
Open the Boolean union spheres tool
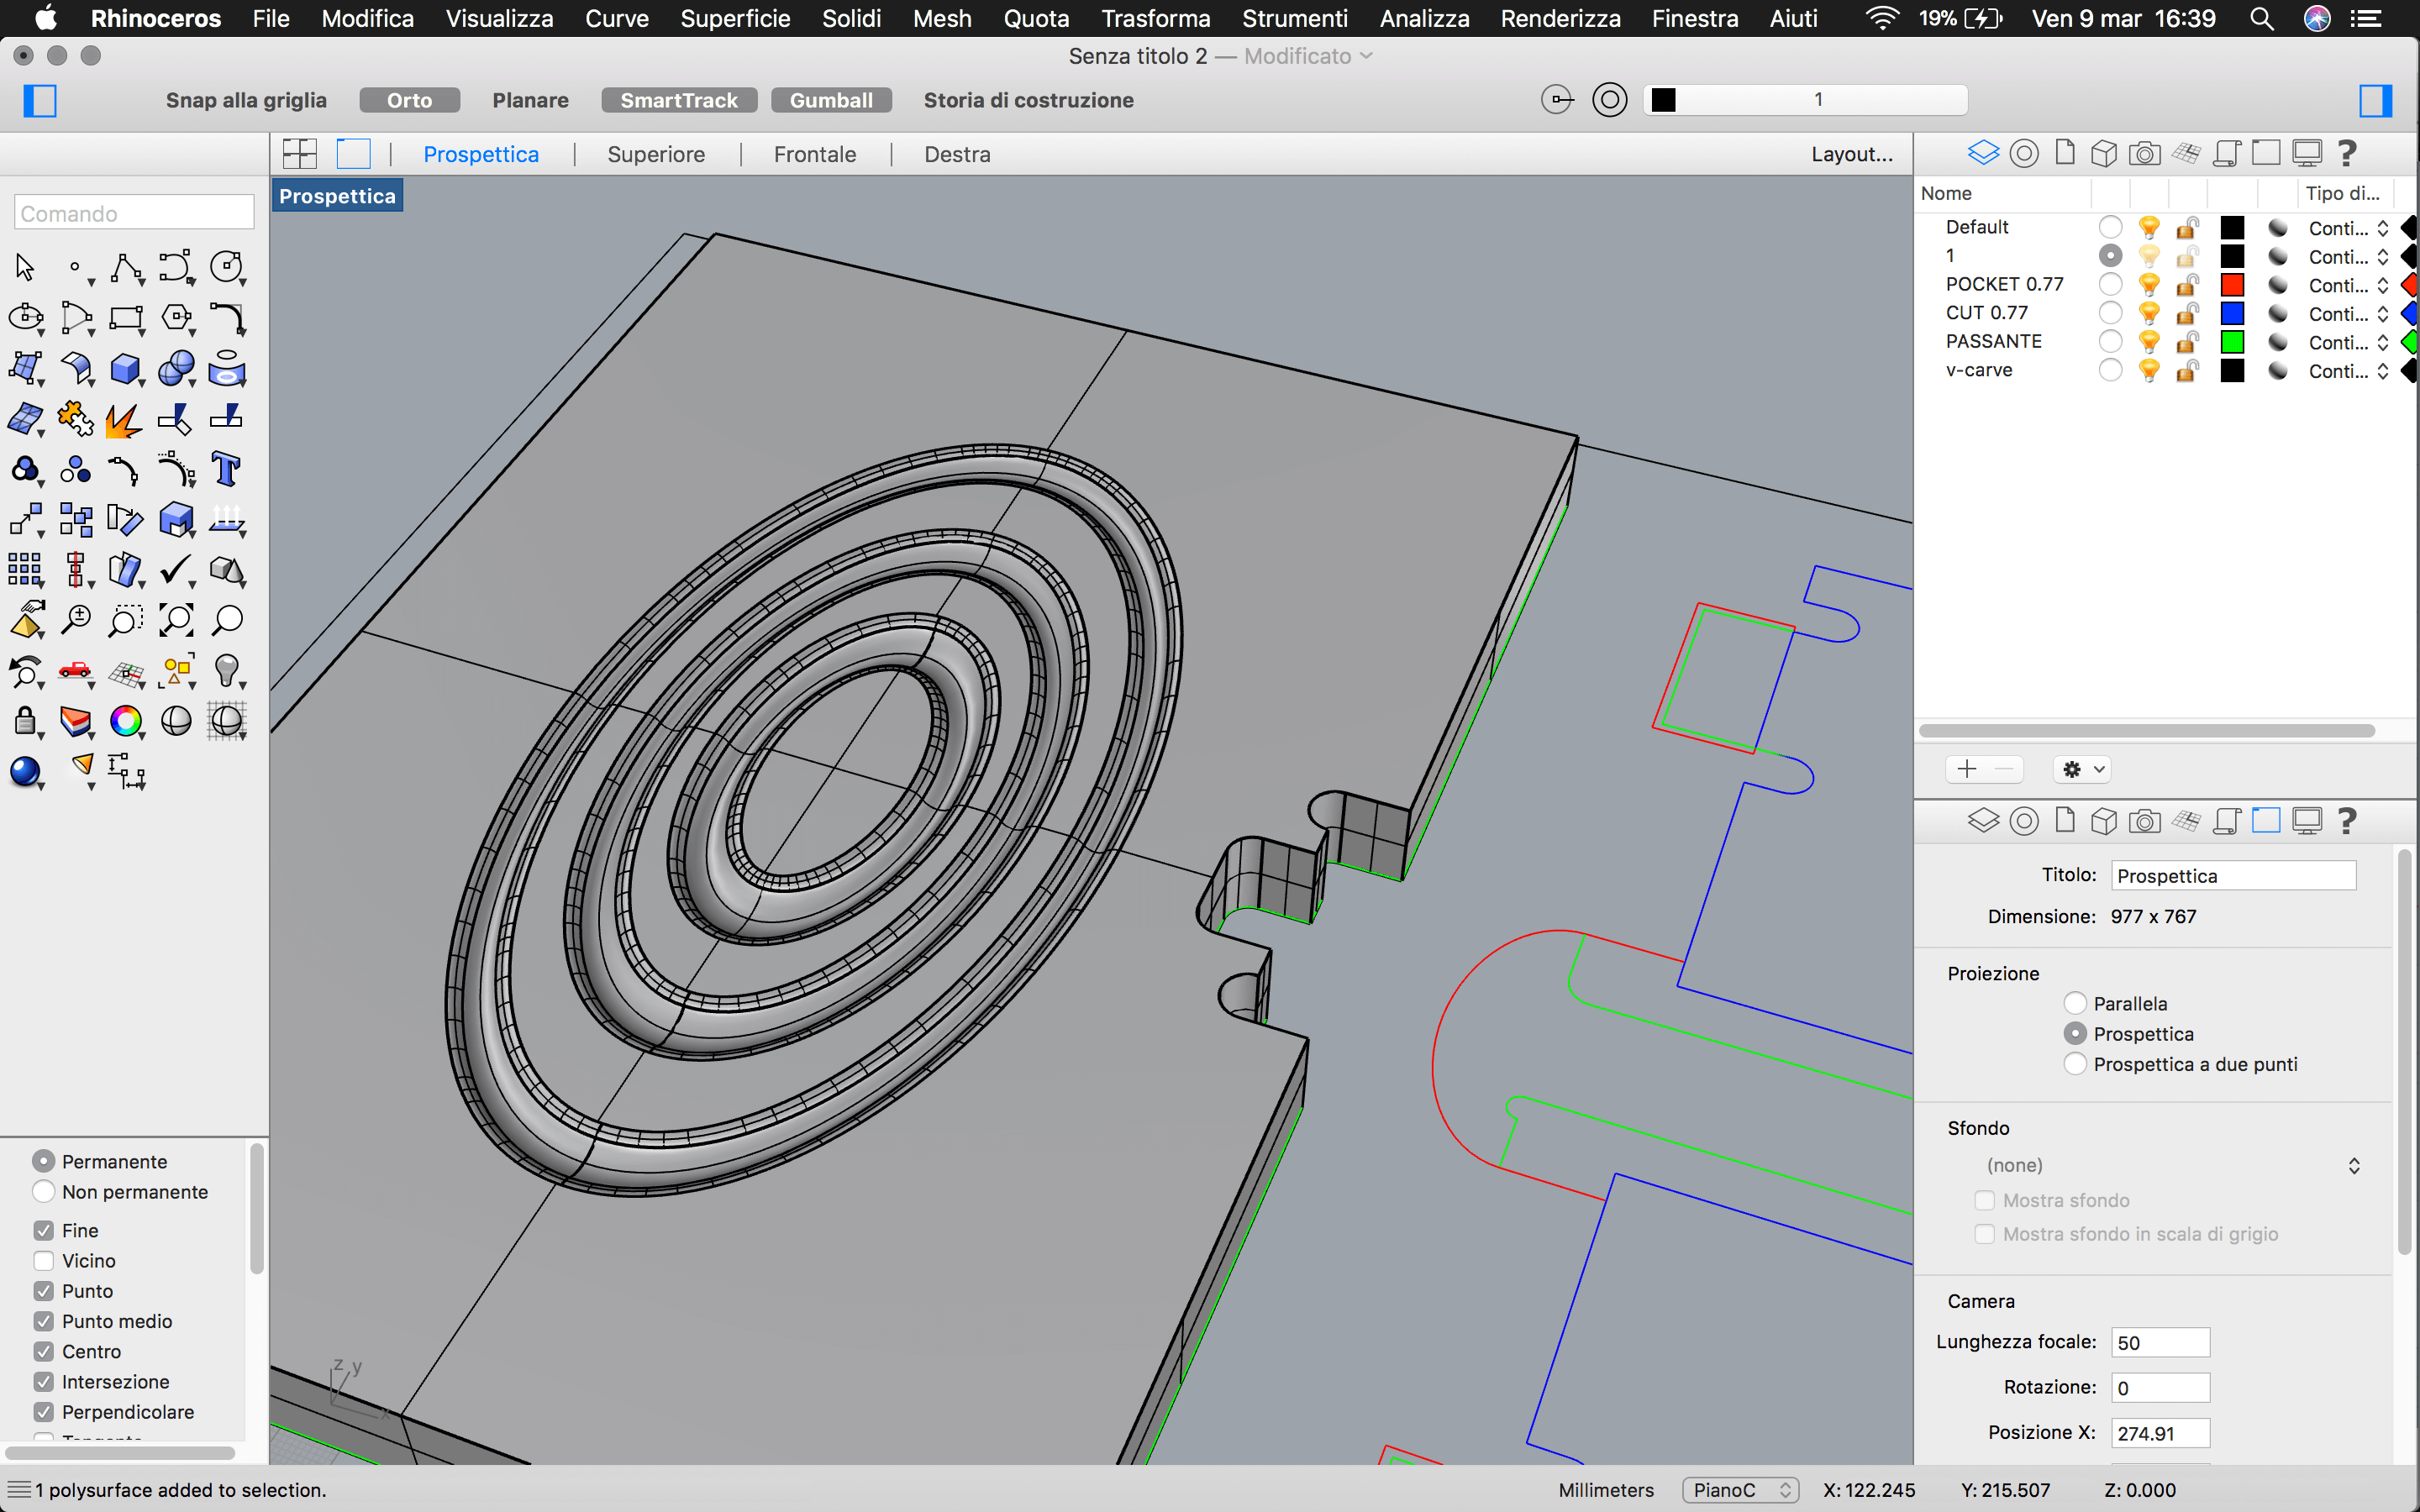(177, 369)
